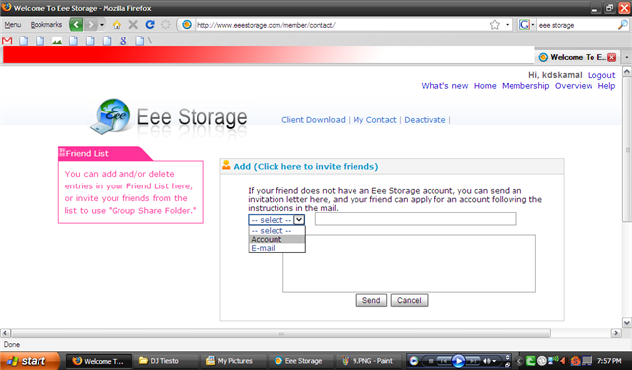Close the 'Welcome To E..' tab
The width and height of the screenshot is (632, 370).
(612, 57)
